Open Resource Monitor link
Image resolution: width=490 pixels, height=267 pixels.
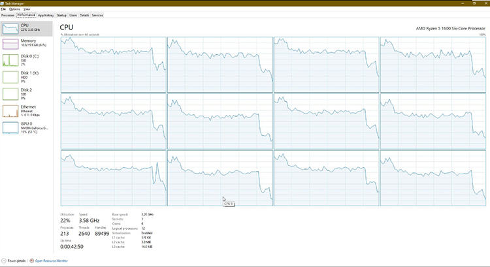click(51, 260)
